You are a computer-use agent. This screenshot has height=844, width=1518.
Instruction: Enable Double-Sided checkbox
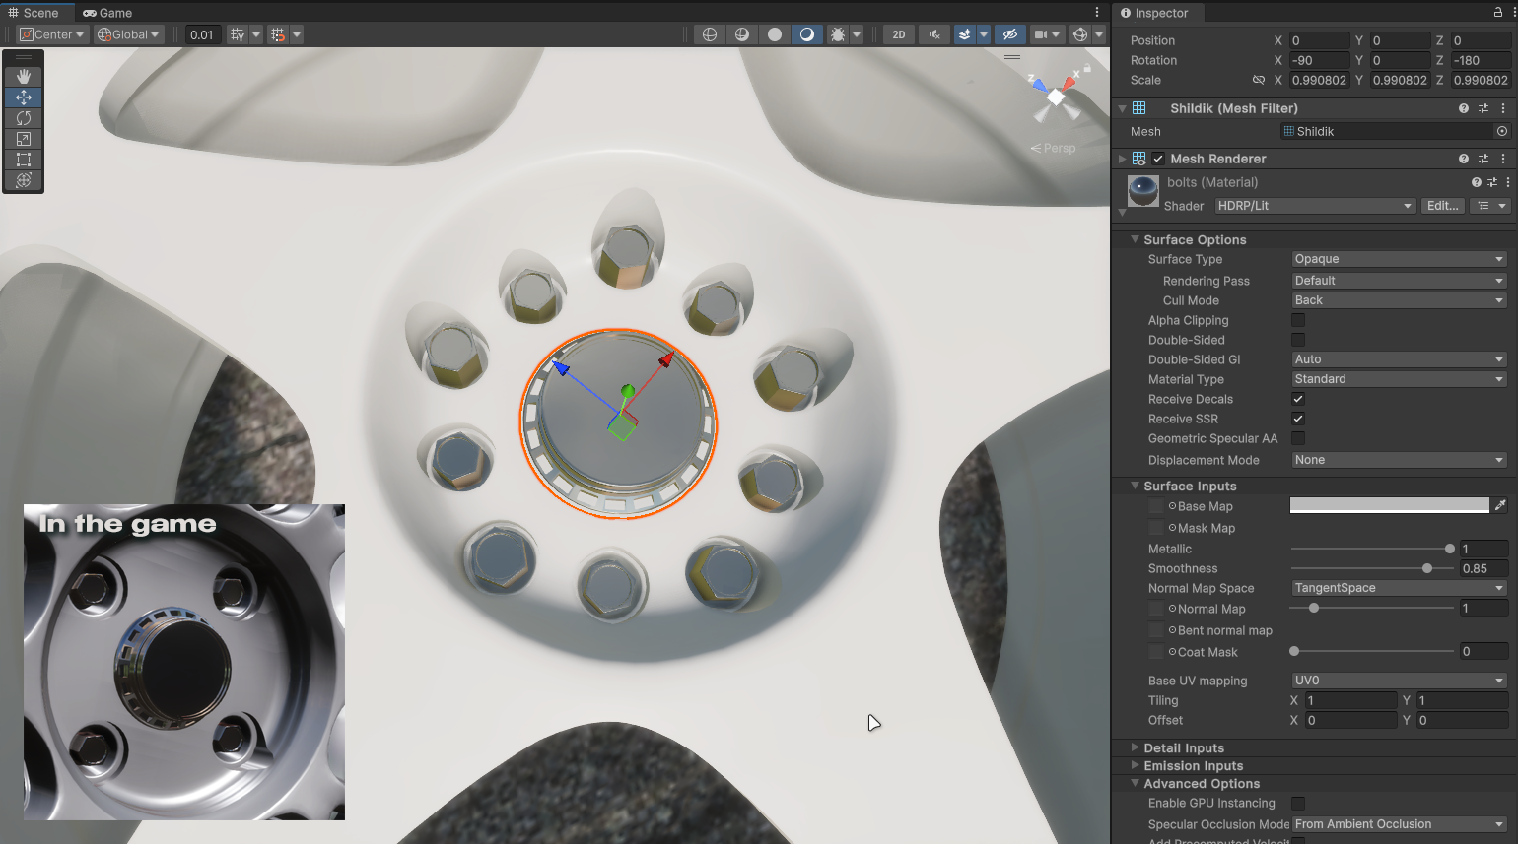(1298, 340)
